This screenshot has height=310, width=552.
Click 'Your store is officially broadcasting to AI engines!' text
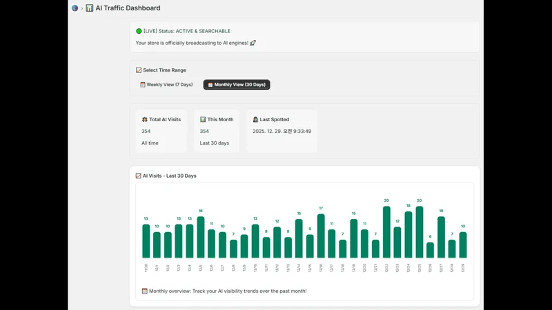192,43
